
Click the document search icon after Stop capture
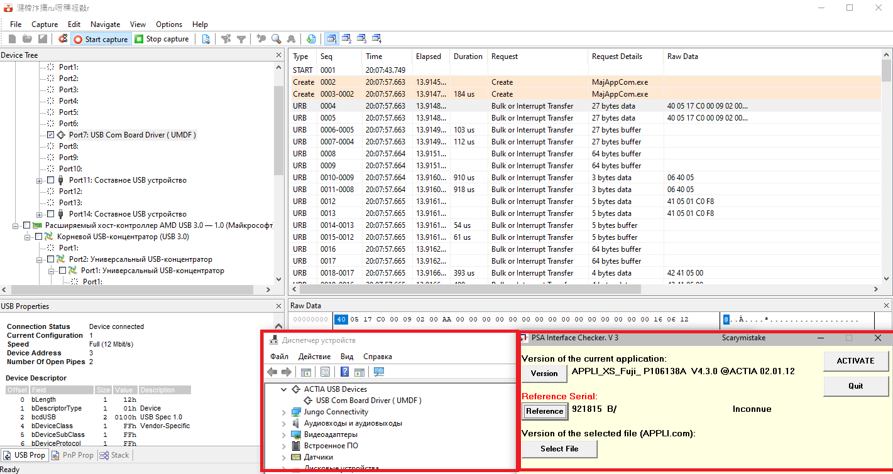pyautogui.click(x=206, y=39)
